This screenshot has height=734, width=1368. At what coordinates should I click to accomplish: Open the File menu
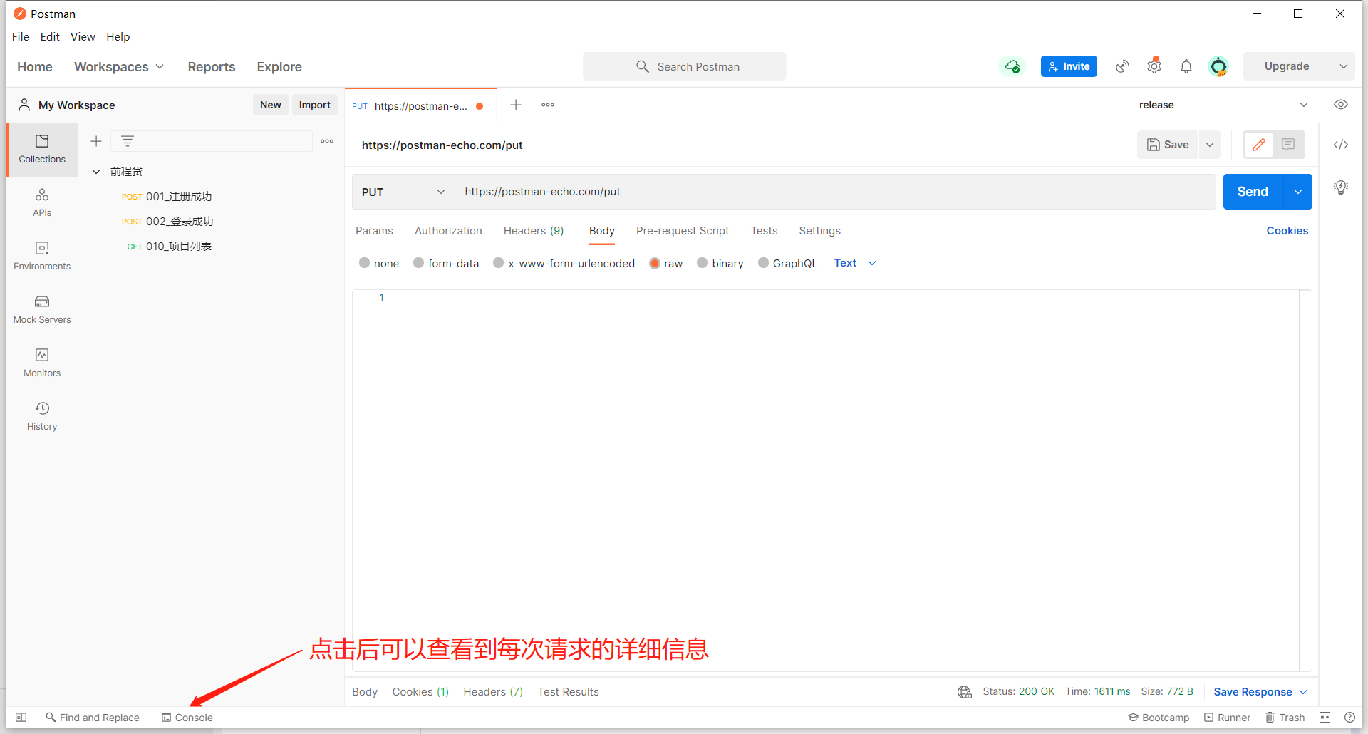21,36
